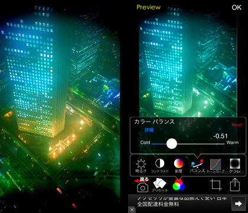Open the tone curve tool
This screenshot has height=213, width=248.
click(x=216, y=164)
